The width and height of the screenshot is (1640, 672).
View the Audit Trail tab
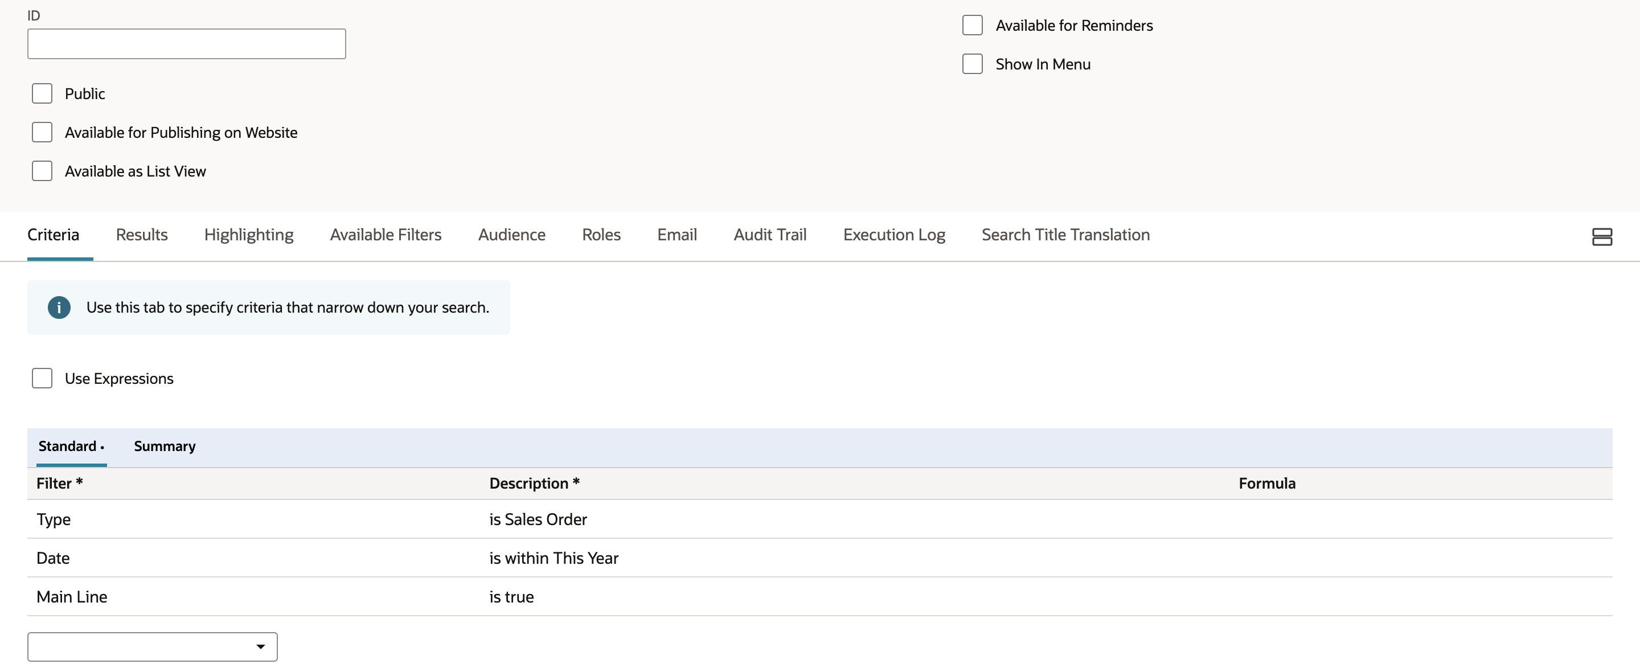[x=770, y=235]
